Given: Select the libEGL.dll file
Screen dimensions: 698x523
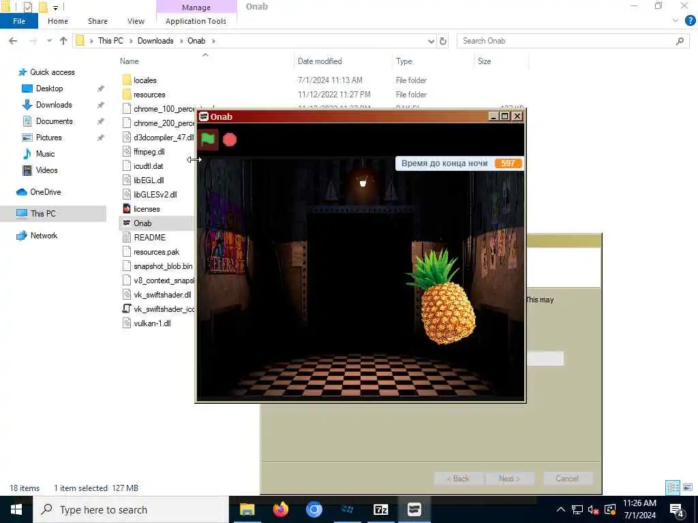Looking at the screenshot, I should click(x=149, y=180).
